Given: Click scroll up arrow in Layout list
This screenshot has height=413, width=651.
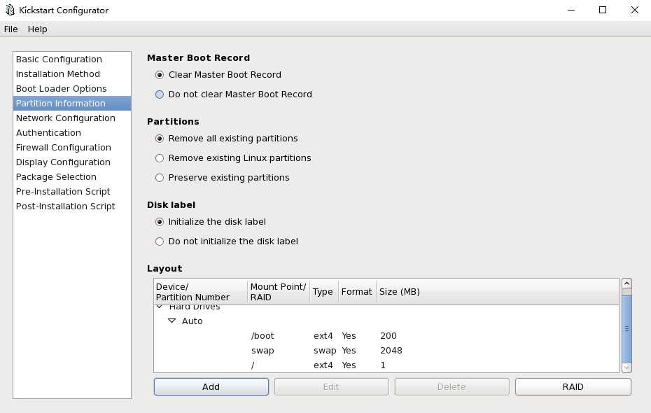Looking at the screenshot, I should tap(626, 284).
